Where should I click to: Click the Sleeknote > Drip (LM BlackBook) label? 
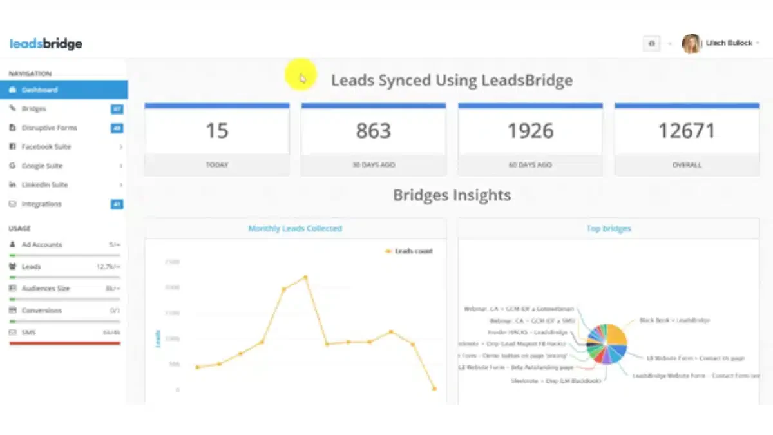click(x=555, y=381)
